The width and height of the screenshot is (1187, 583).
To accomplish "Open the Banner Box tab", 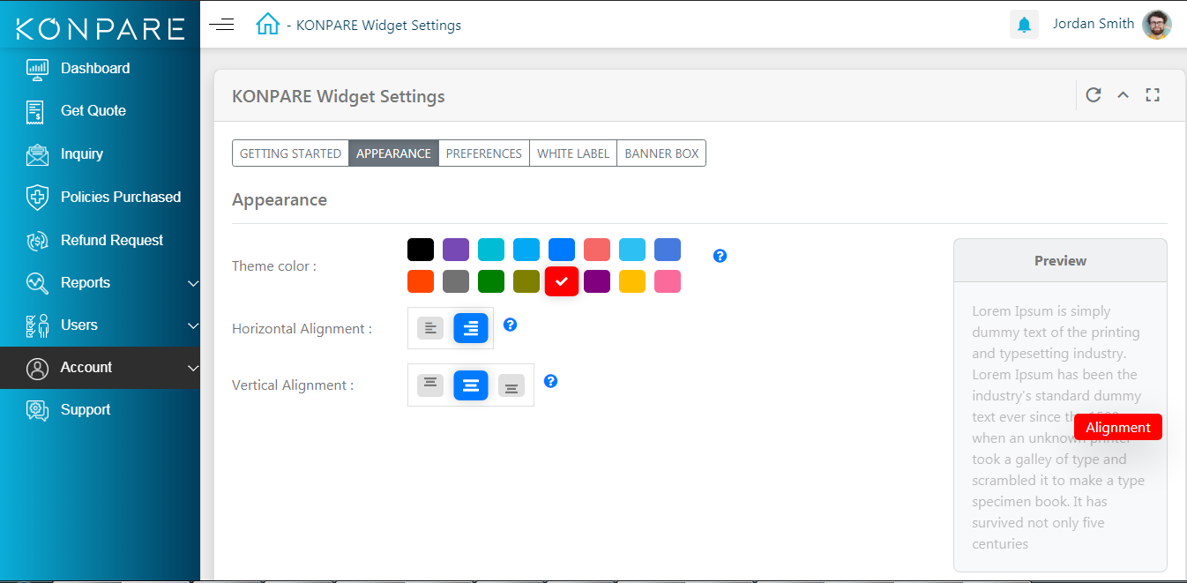I will point(661,153).
